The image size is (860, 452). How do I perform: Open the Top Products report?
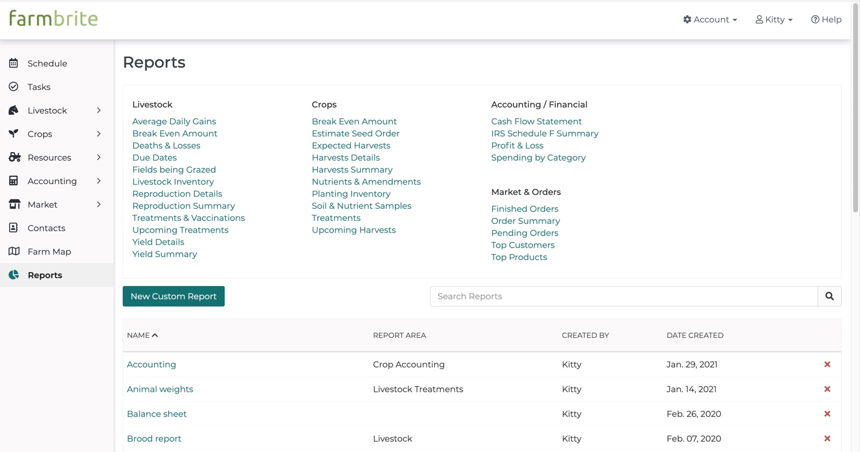click(x=519, y=257)
